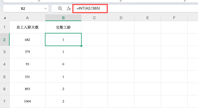Select row 1 header
The width and height of the screenshot is (198, 108).
tap(5, 27)
